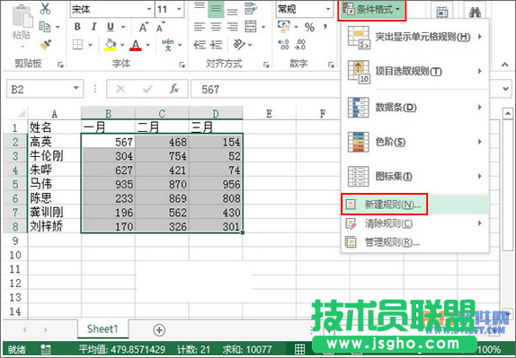Open 数据条(D) submenu
Screen dimensions: 516x358
pyautogui.click(x=415, y=108)
